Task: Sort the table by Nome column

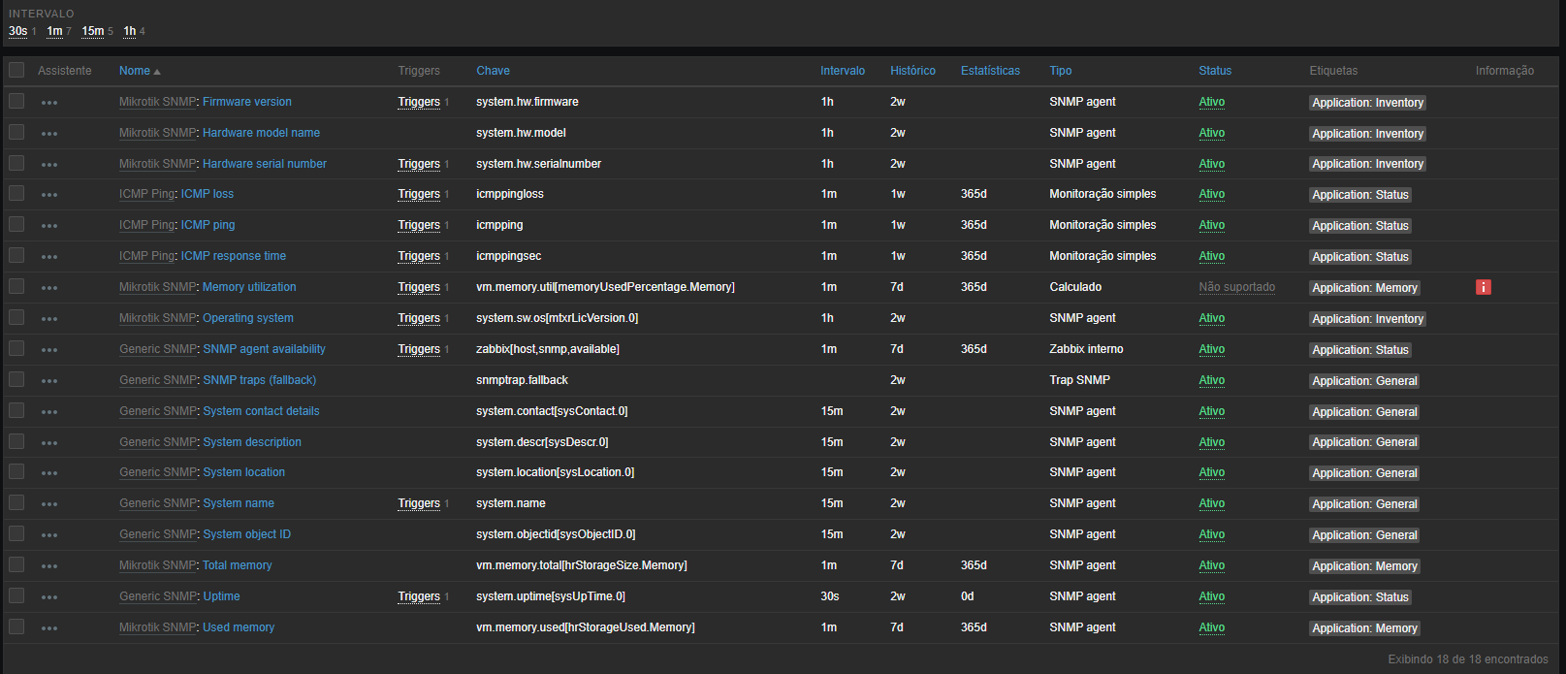Action: point(135,71)
